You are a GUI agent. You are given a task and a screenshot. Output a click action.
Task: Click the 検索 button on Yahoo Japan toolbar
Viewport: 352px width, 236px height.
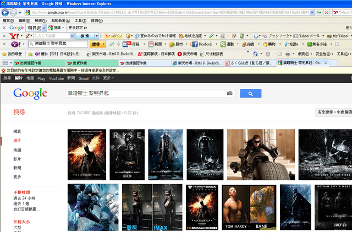pos(85,36)
